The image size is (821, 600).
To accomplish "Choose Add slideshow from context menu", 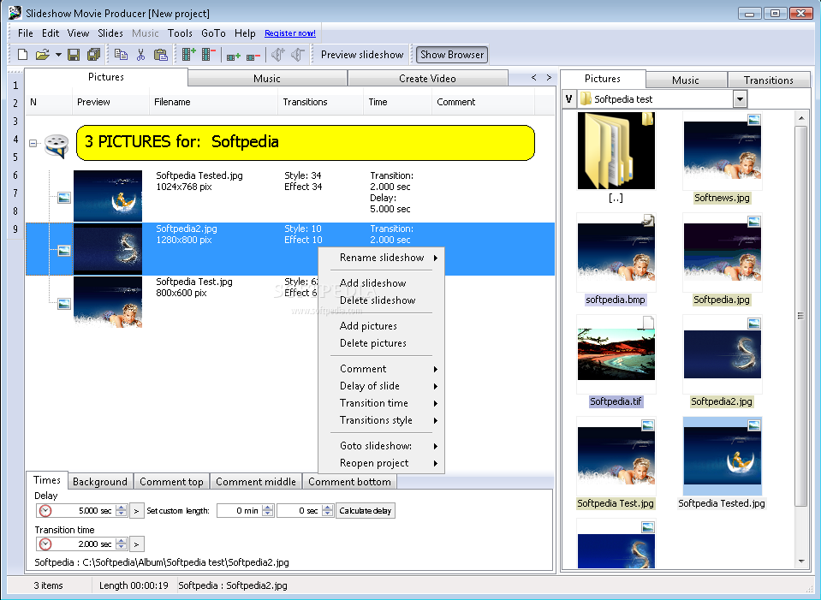I will coord(372,282).
